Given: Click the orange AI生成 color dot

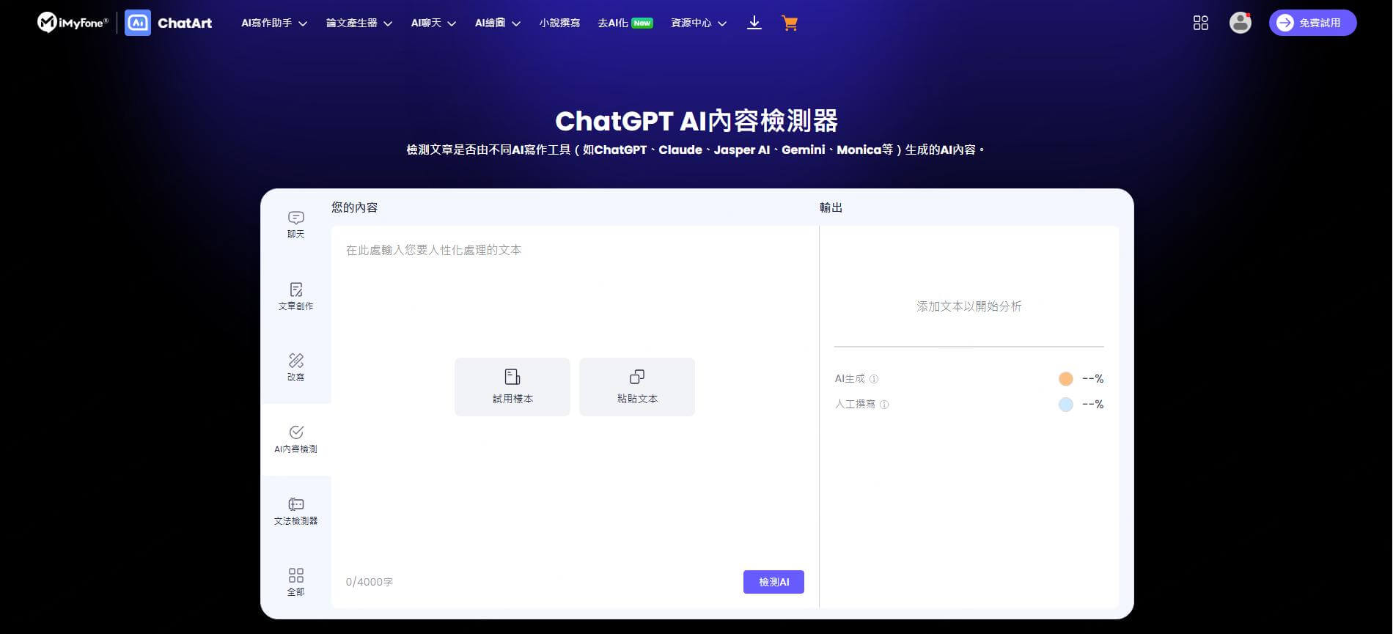Looking at the screenshot, I should pos(1066,379).
